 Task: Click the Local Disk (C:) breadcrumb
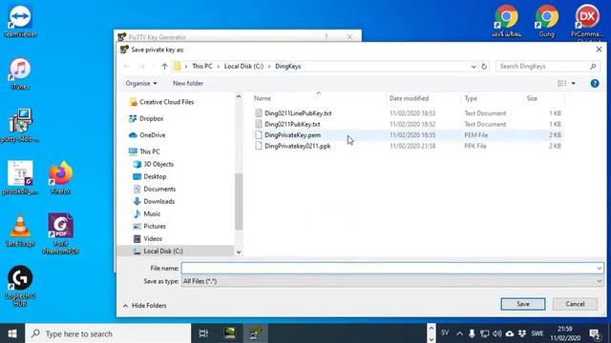(244, 67)
